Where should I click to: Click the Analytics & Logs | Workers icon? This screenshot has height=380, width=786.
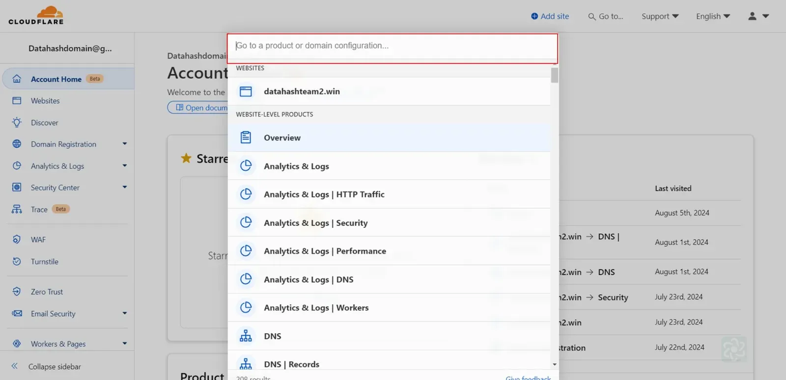[246, 307]
